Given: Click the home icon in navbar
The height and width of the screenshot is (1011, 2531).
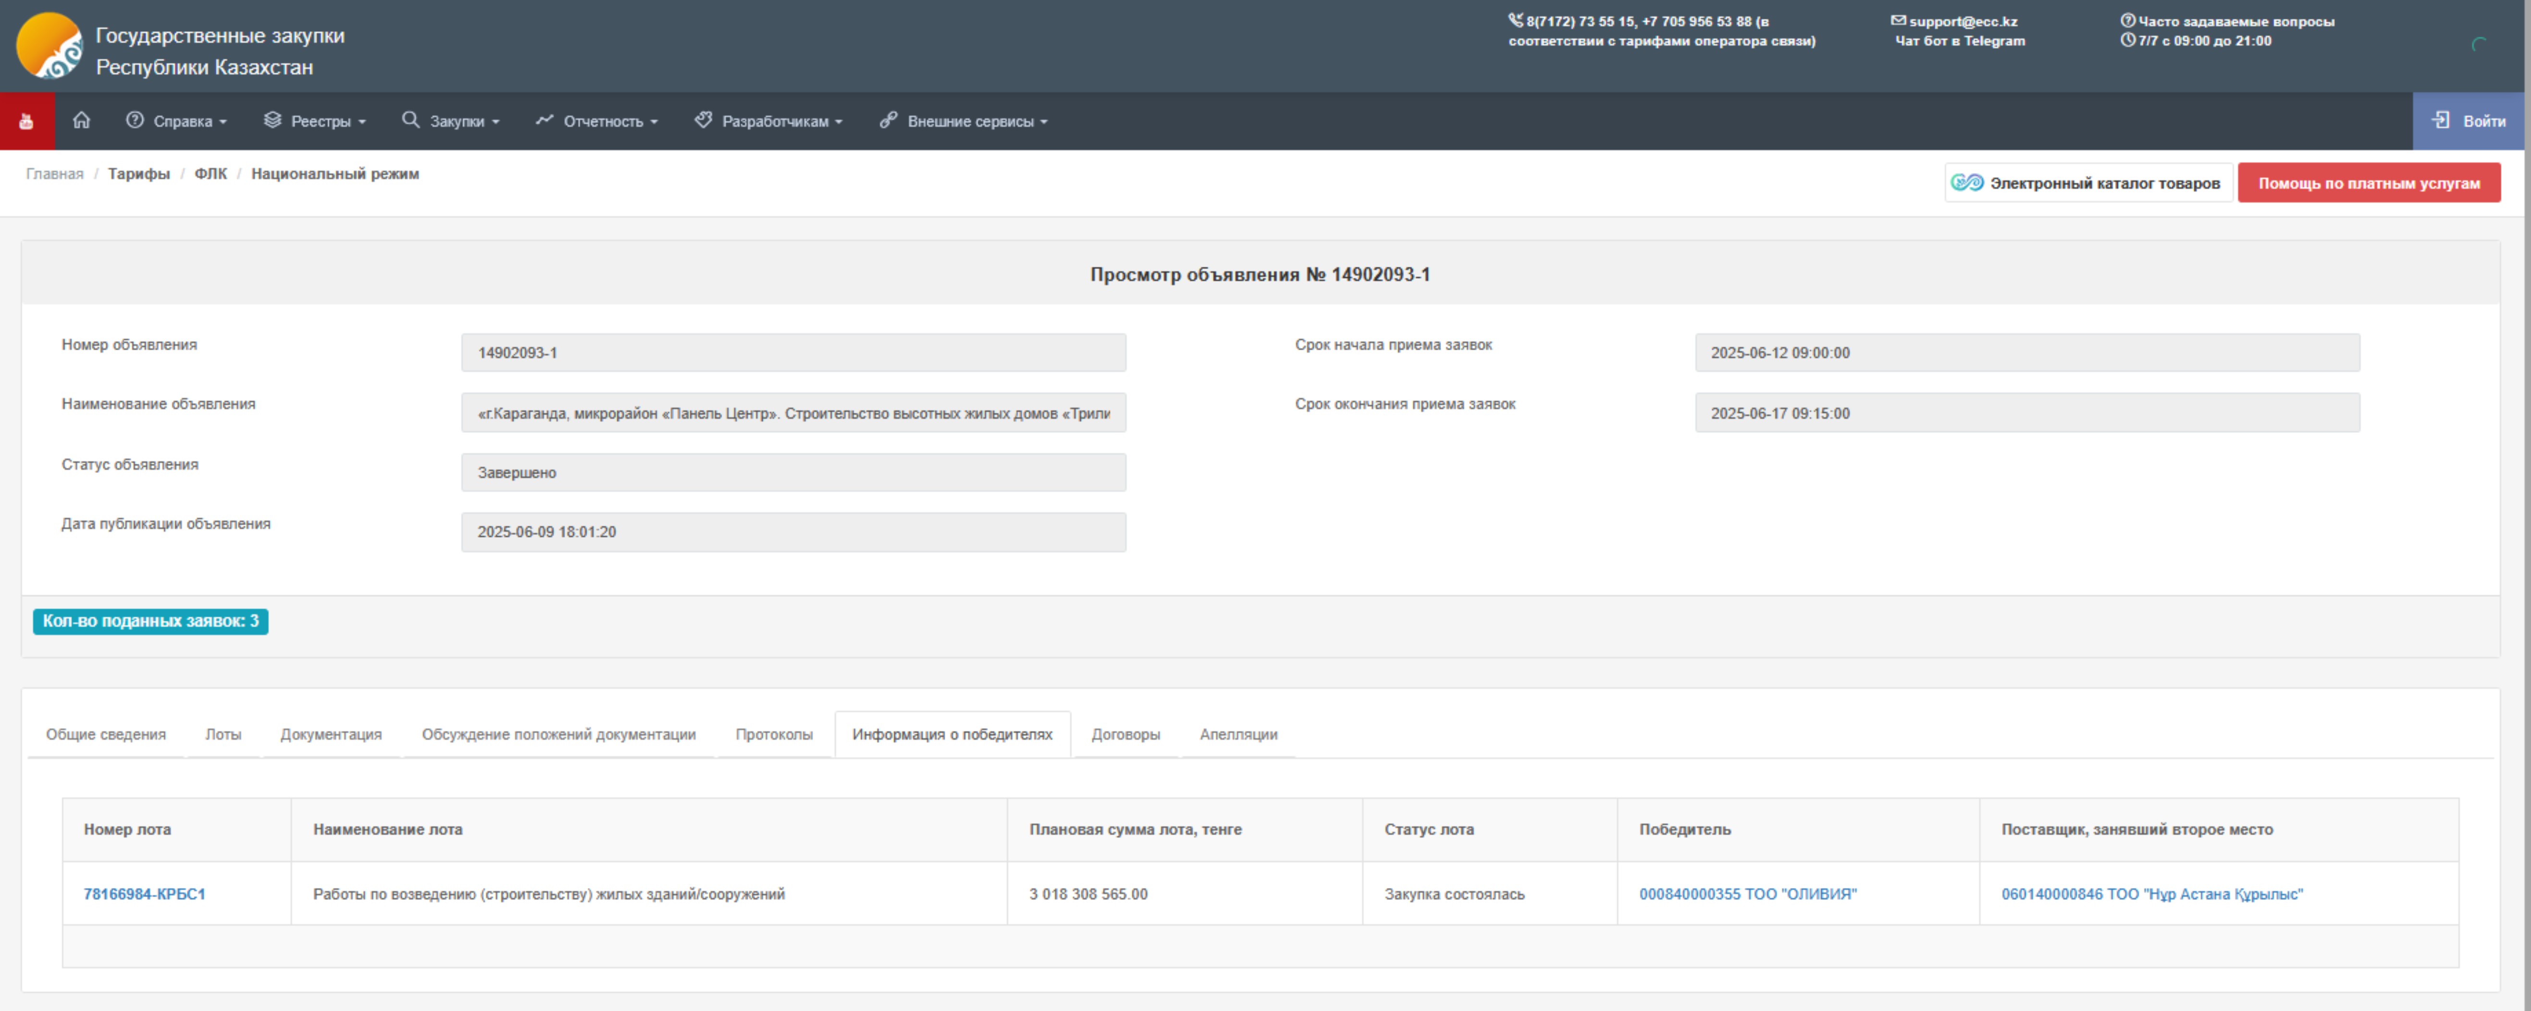Looking at the screenshot, I should (82, 120).
